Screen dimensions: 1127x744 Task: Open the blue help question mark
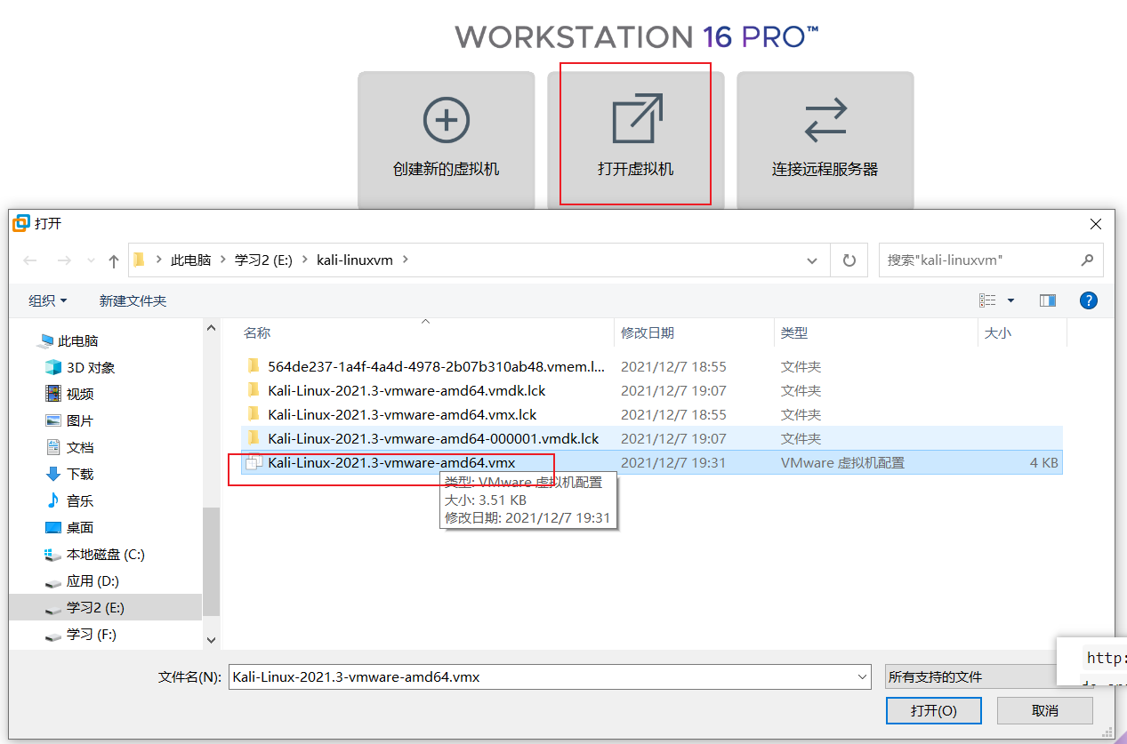[x=1088, y=300]
